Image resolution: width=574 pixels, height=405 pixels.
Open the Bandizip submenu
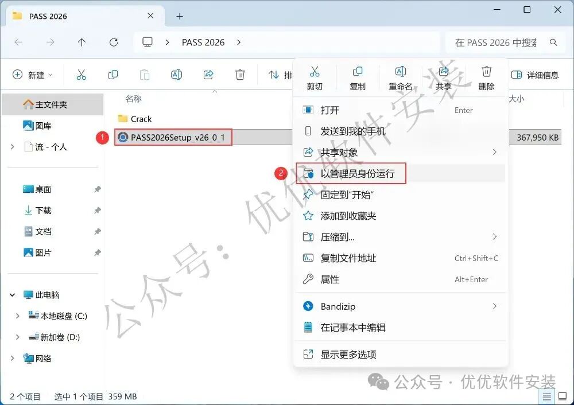pyautogui.click(x=401, y=306)
